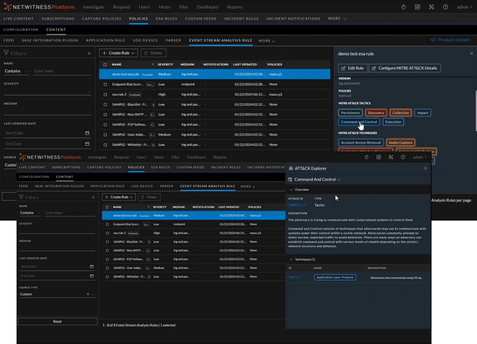The height and width of the screenshot is (344, 477).
Task: Open the external link icon beside T1071
Action: coord(300,277)
